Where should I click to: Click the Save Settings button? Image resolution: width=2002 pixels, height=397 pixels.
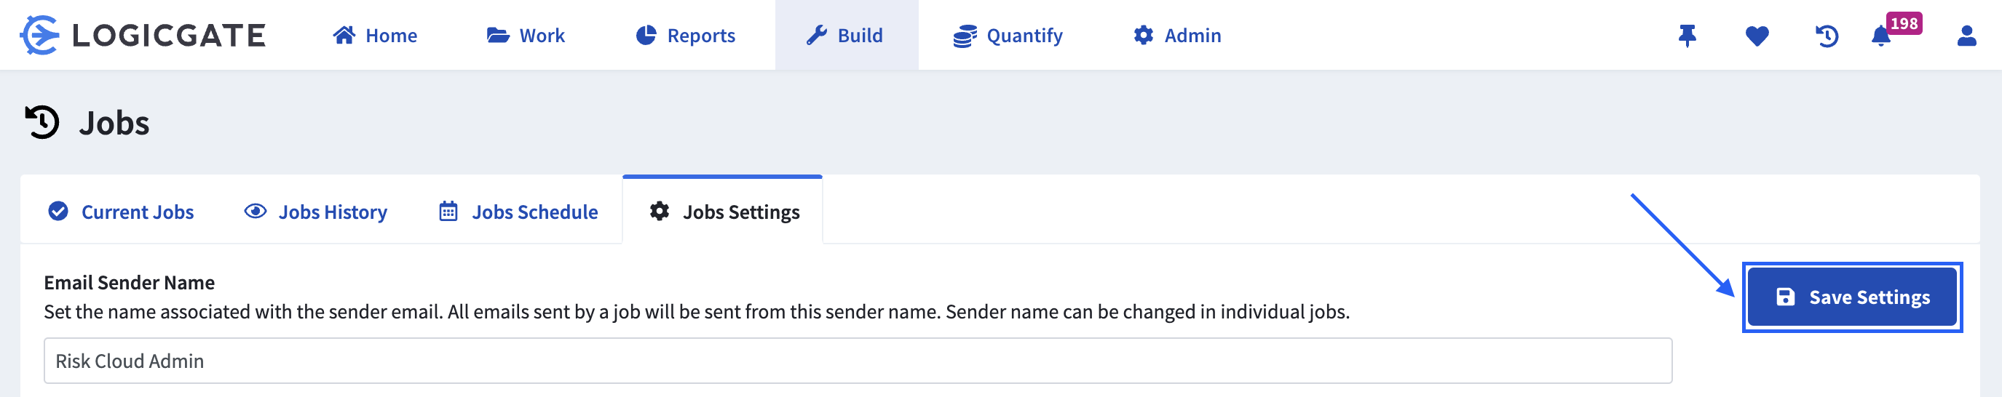[x=1852, y=297]
